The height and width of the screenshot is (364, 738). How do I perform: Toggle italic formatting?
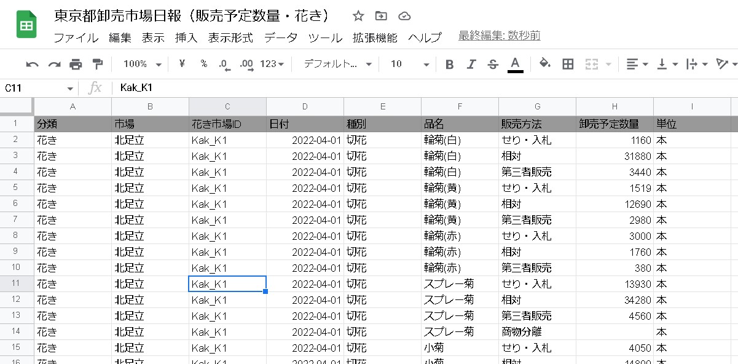point(471,64)
